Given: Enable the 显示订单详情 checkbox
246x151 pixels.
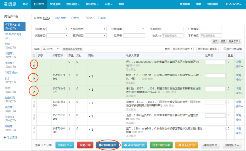Looking at the screenshot, I should tap(225, 49).
